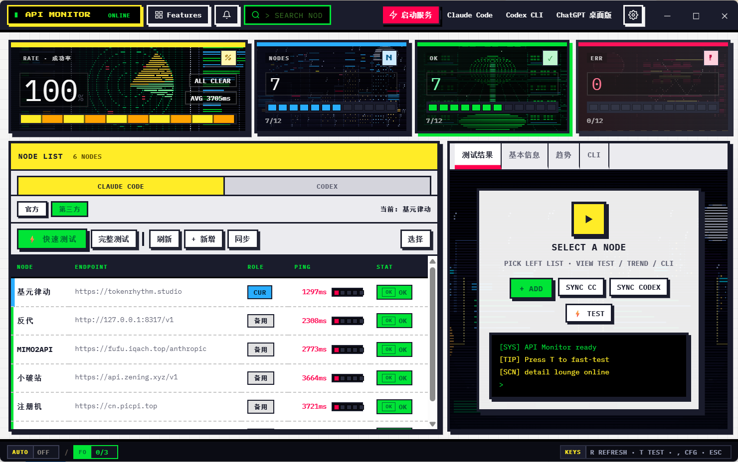Open the Claude Code menu item
Screen dimensions: 738x462
[x=470, y=15]
